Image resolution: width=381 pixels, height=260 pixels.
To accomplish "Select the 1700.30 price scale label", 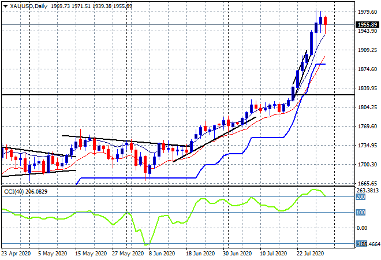I will [367, 165].
